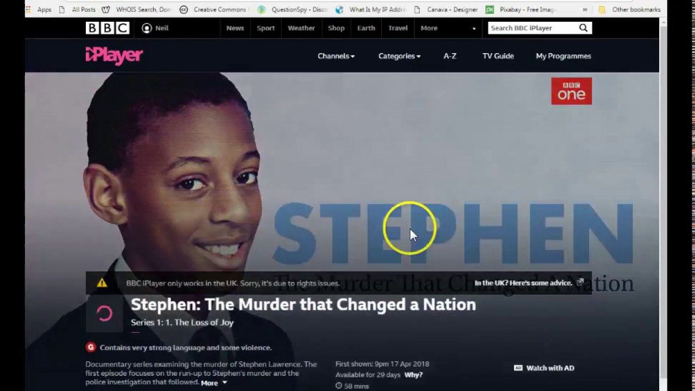This screenshot has height=391, width=695.
Task: Click the warning triangle icon
Action: coord(102,283)
